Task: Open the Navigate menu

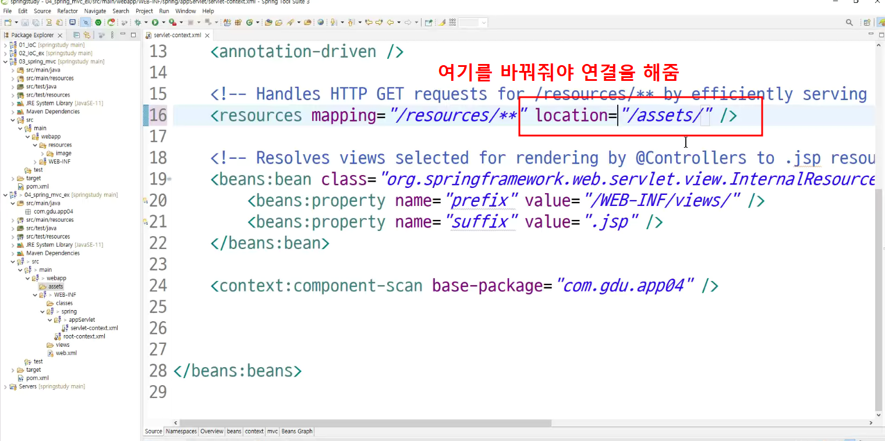Action: 95,11
